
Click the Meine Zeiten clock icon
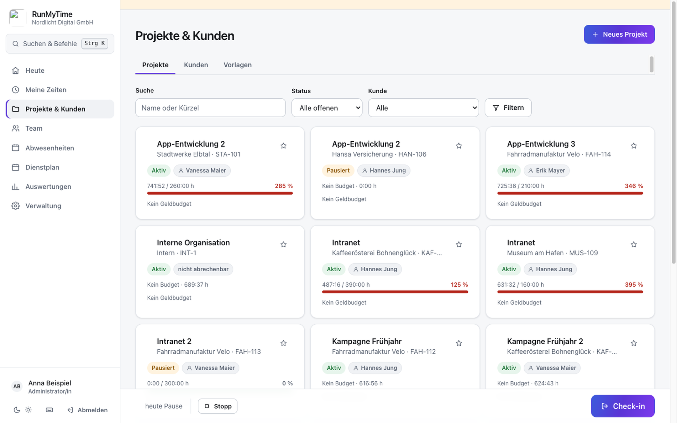click(15, 90)
